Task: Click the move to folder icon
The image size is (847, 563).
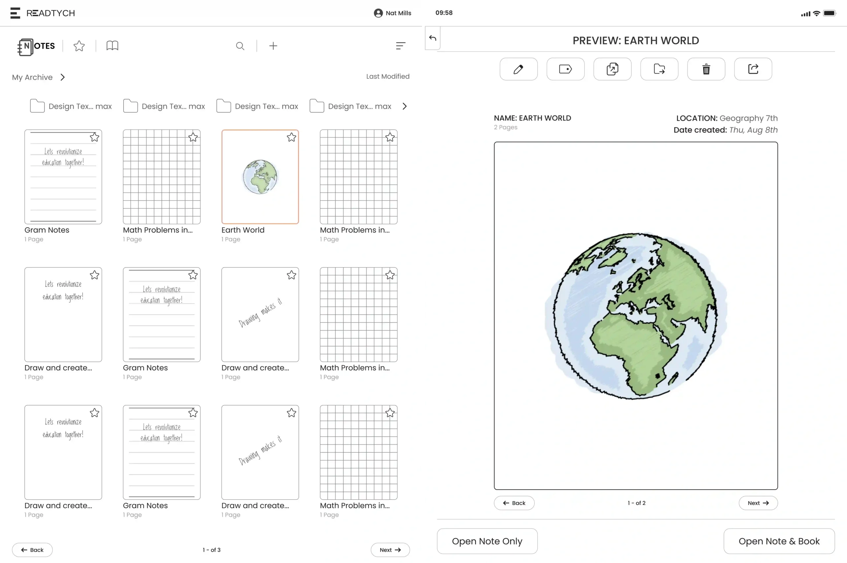Action: (x=659, y=69)
